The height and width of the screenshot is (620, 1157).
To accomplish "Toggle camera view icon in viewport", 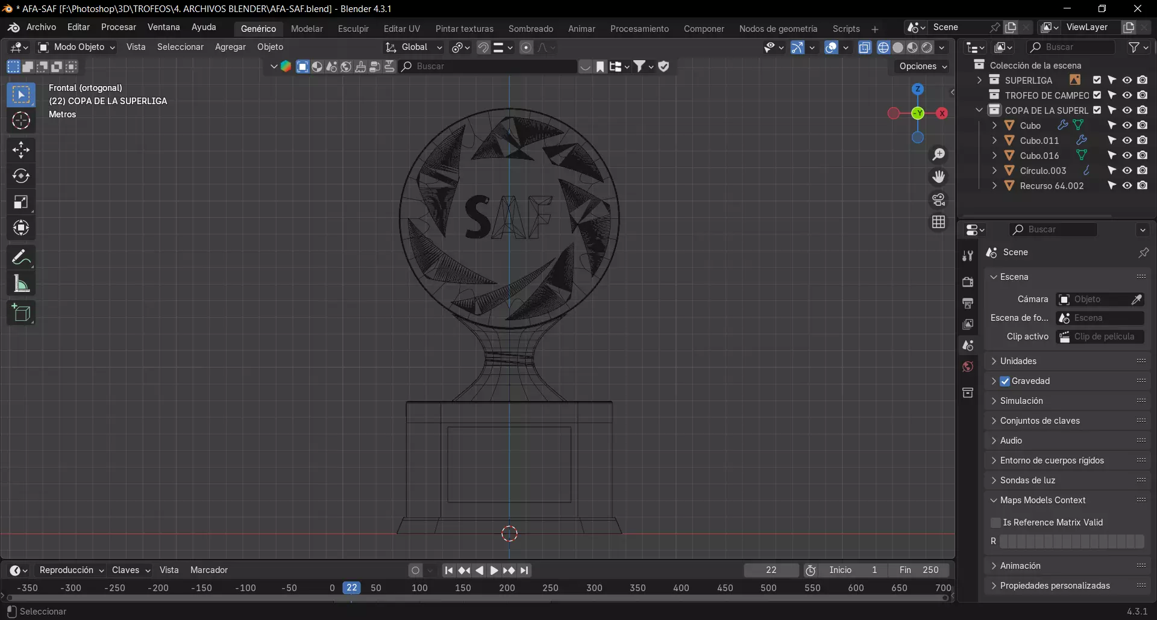I will [x=939, y=199].
